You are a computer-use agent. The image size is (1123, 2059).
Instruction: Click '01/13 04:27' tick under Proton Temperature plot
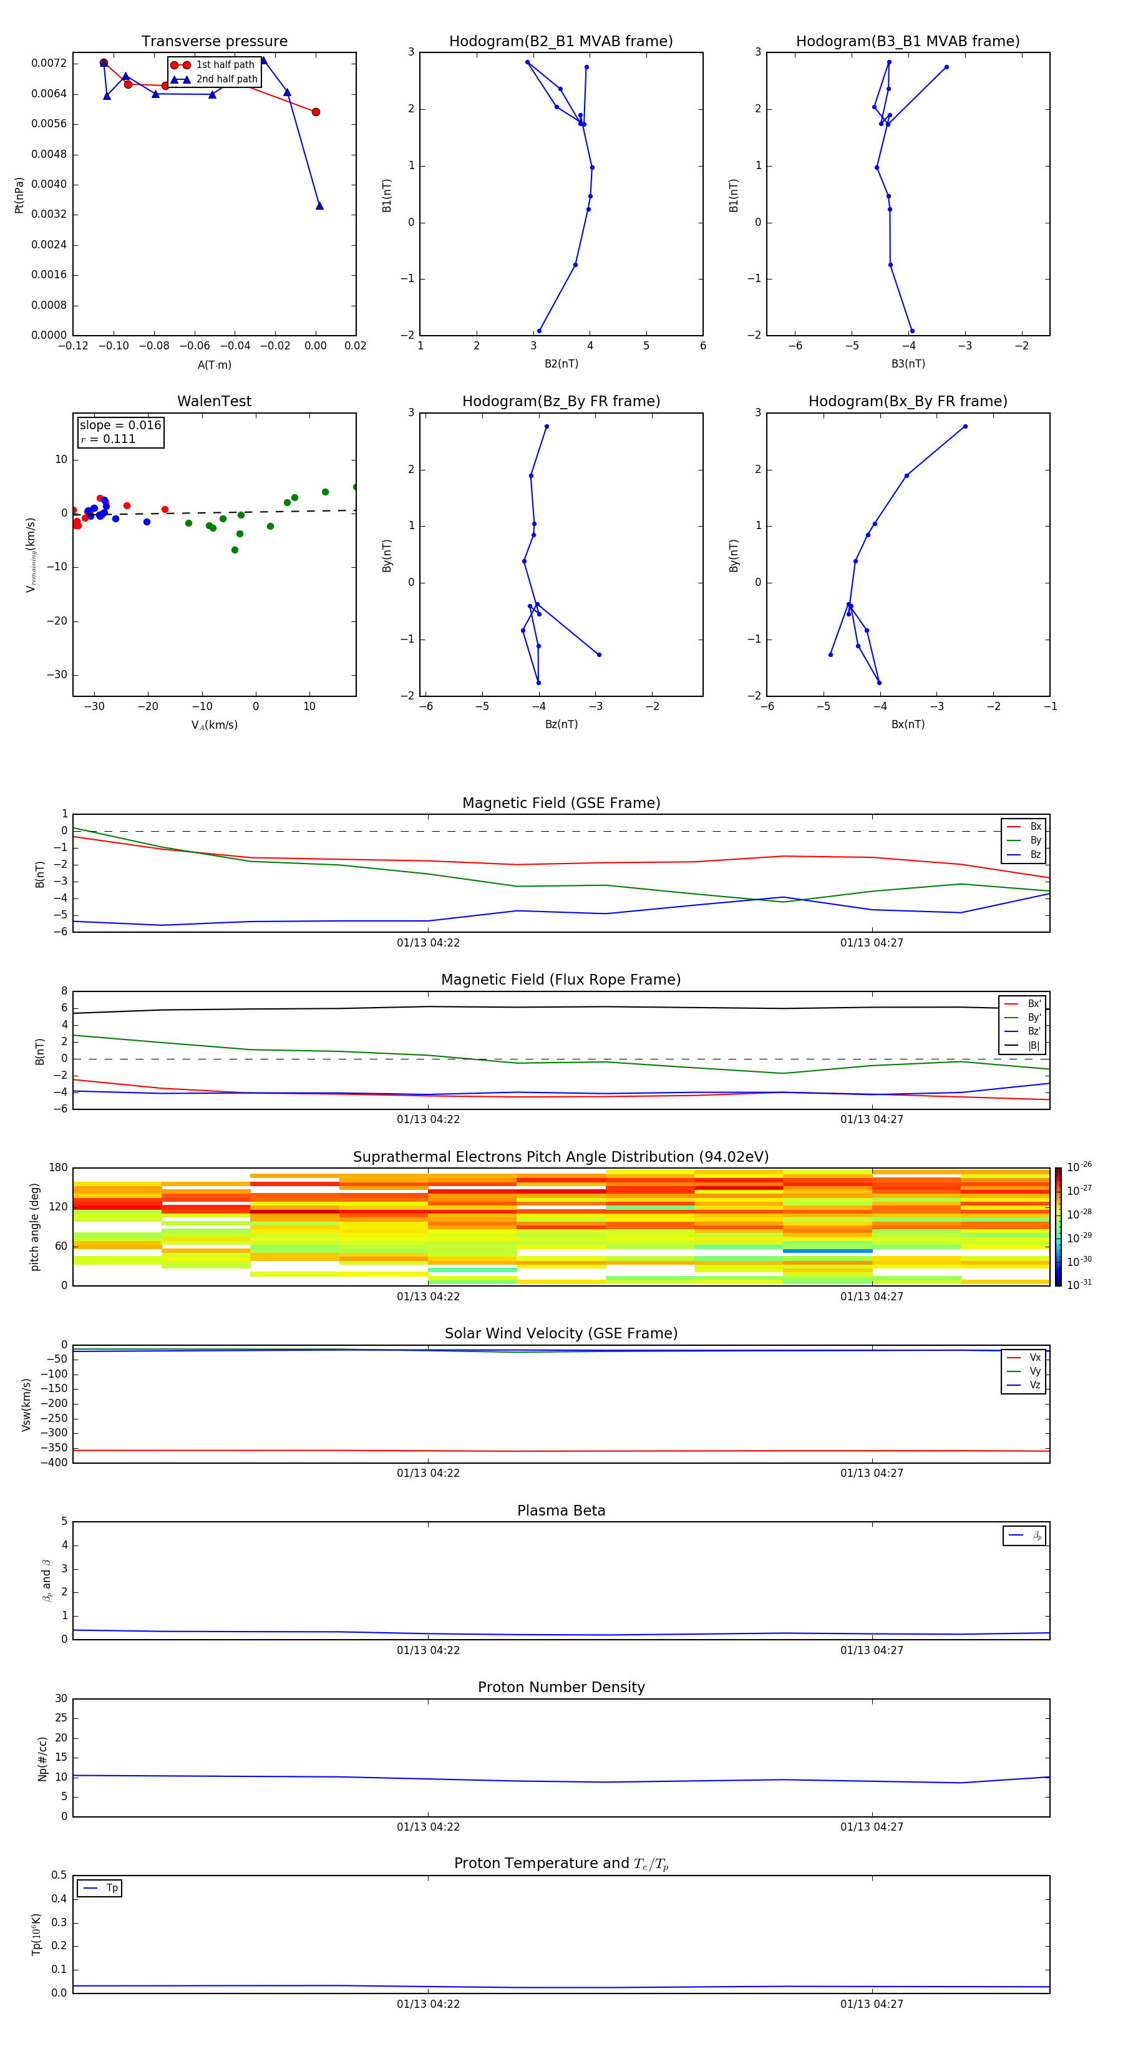pos(872,2004)
